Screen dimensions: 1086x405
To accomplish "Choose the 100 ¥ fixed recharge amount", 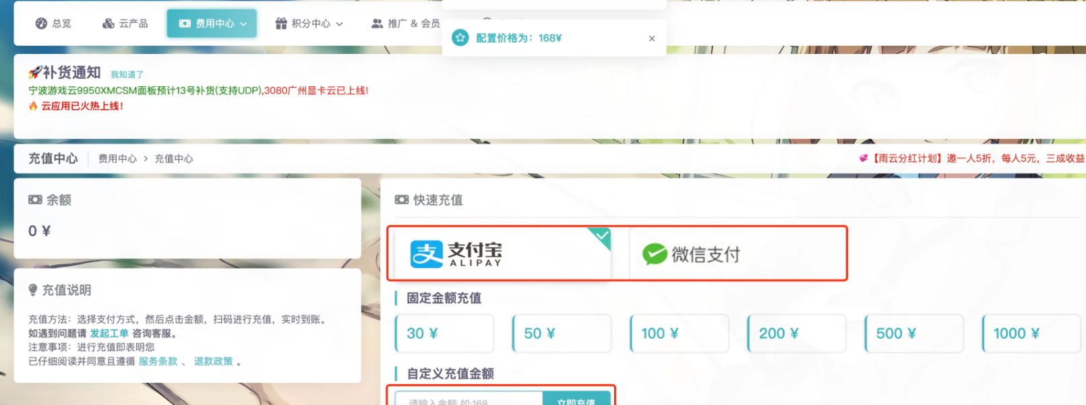I will pos(679,334).
